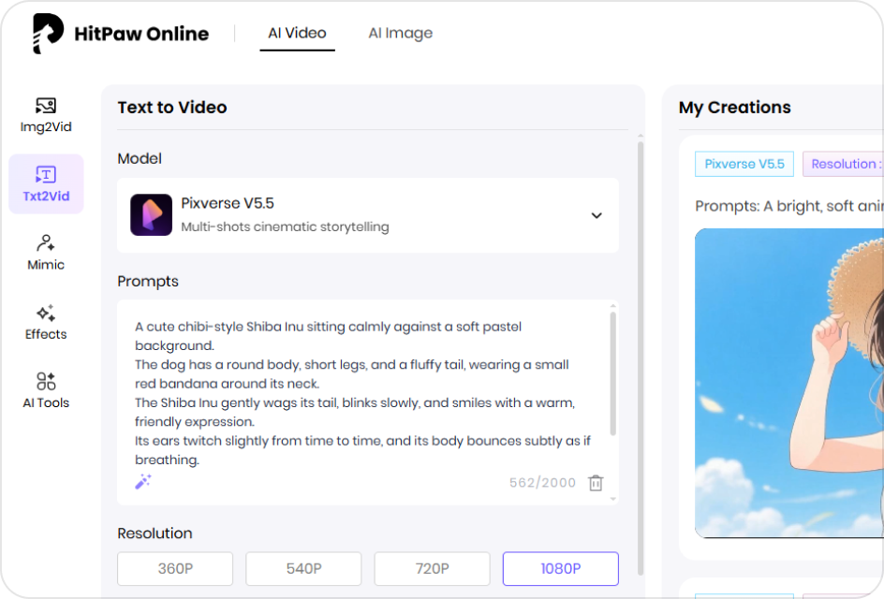Open the Mimic tool
884x599 pixels.
[46, 252]
